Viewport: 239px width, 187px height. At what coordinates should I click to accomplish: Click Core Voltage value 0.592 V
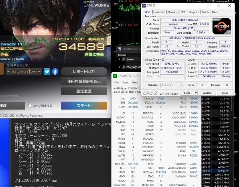201,33
